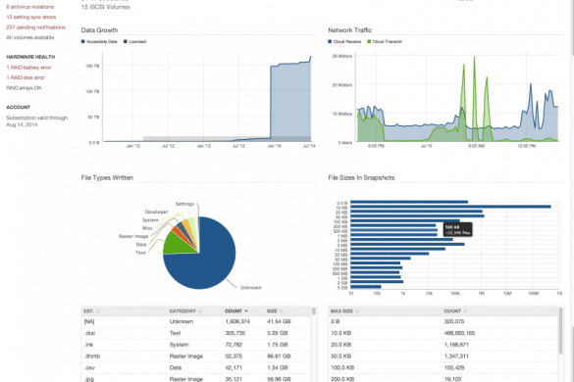This screenshot has width=574, height=382.
Task: Click the 155,429 count cell
Action: (x=454, y=367)
